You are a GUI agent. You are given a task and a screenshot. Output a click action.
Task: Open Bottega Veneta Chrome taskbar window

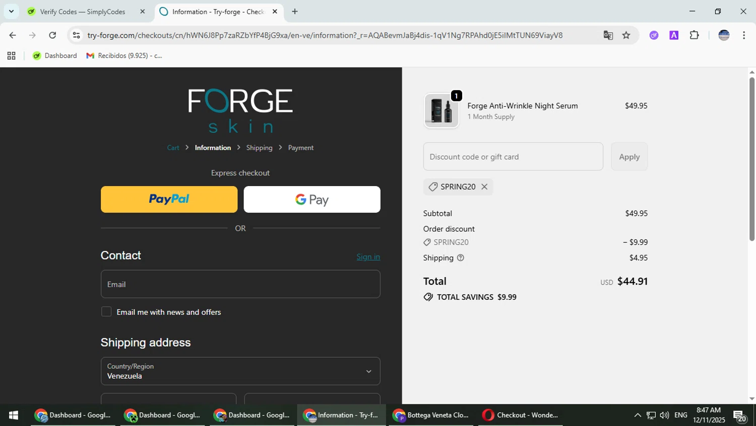pos(431,415)
